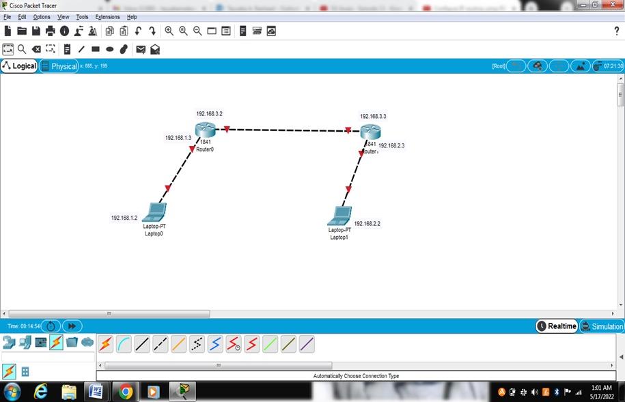Choose the blue Coaxial cable

point(215,344)
